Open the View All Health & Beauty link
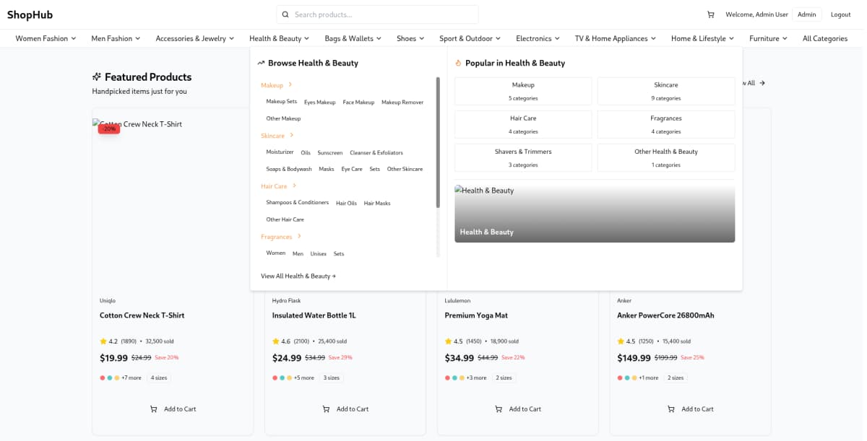This screenshot has width=867, height=441. 298,276
